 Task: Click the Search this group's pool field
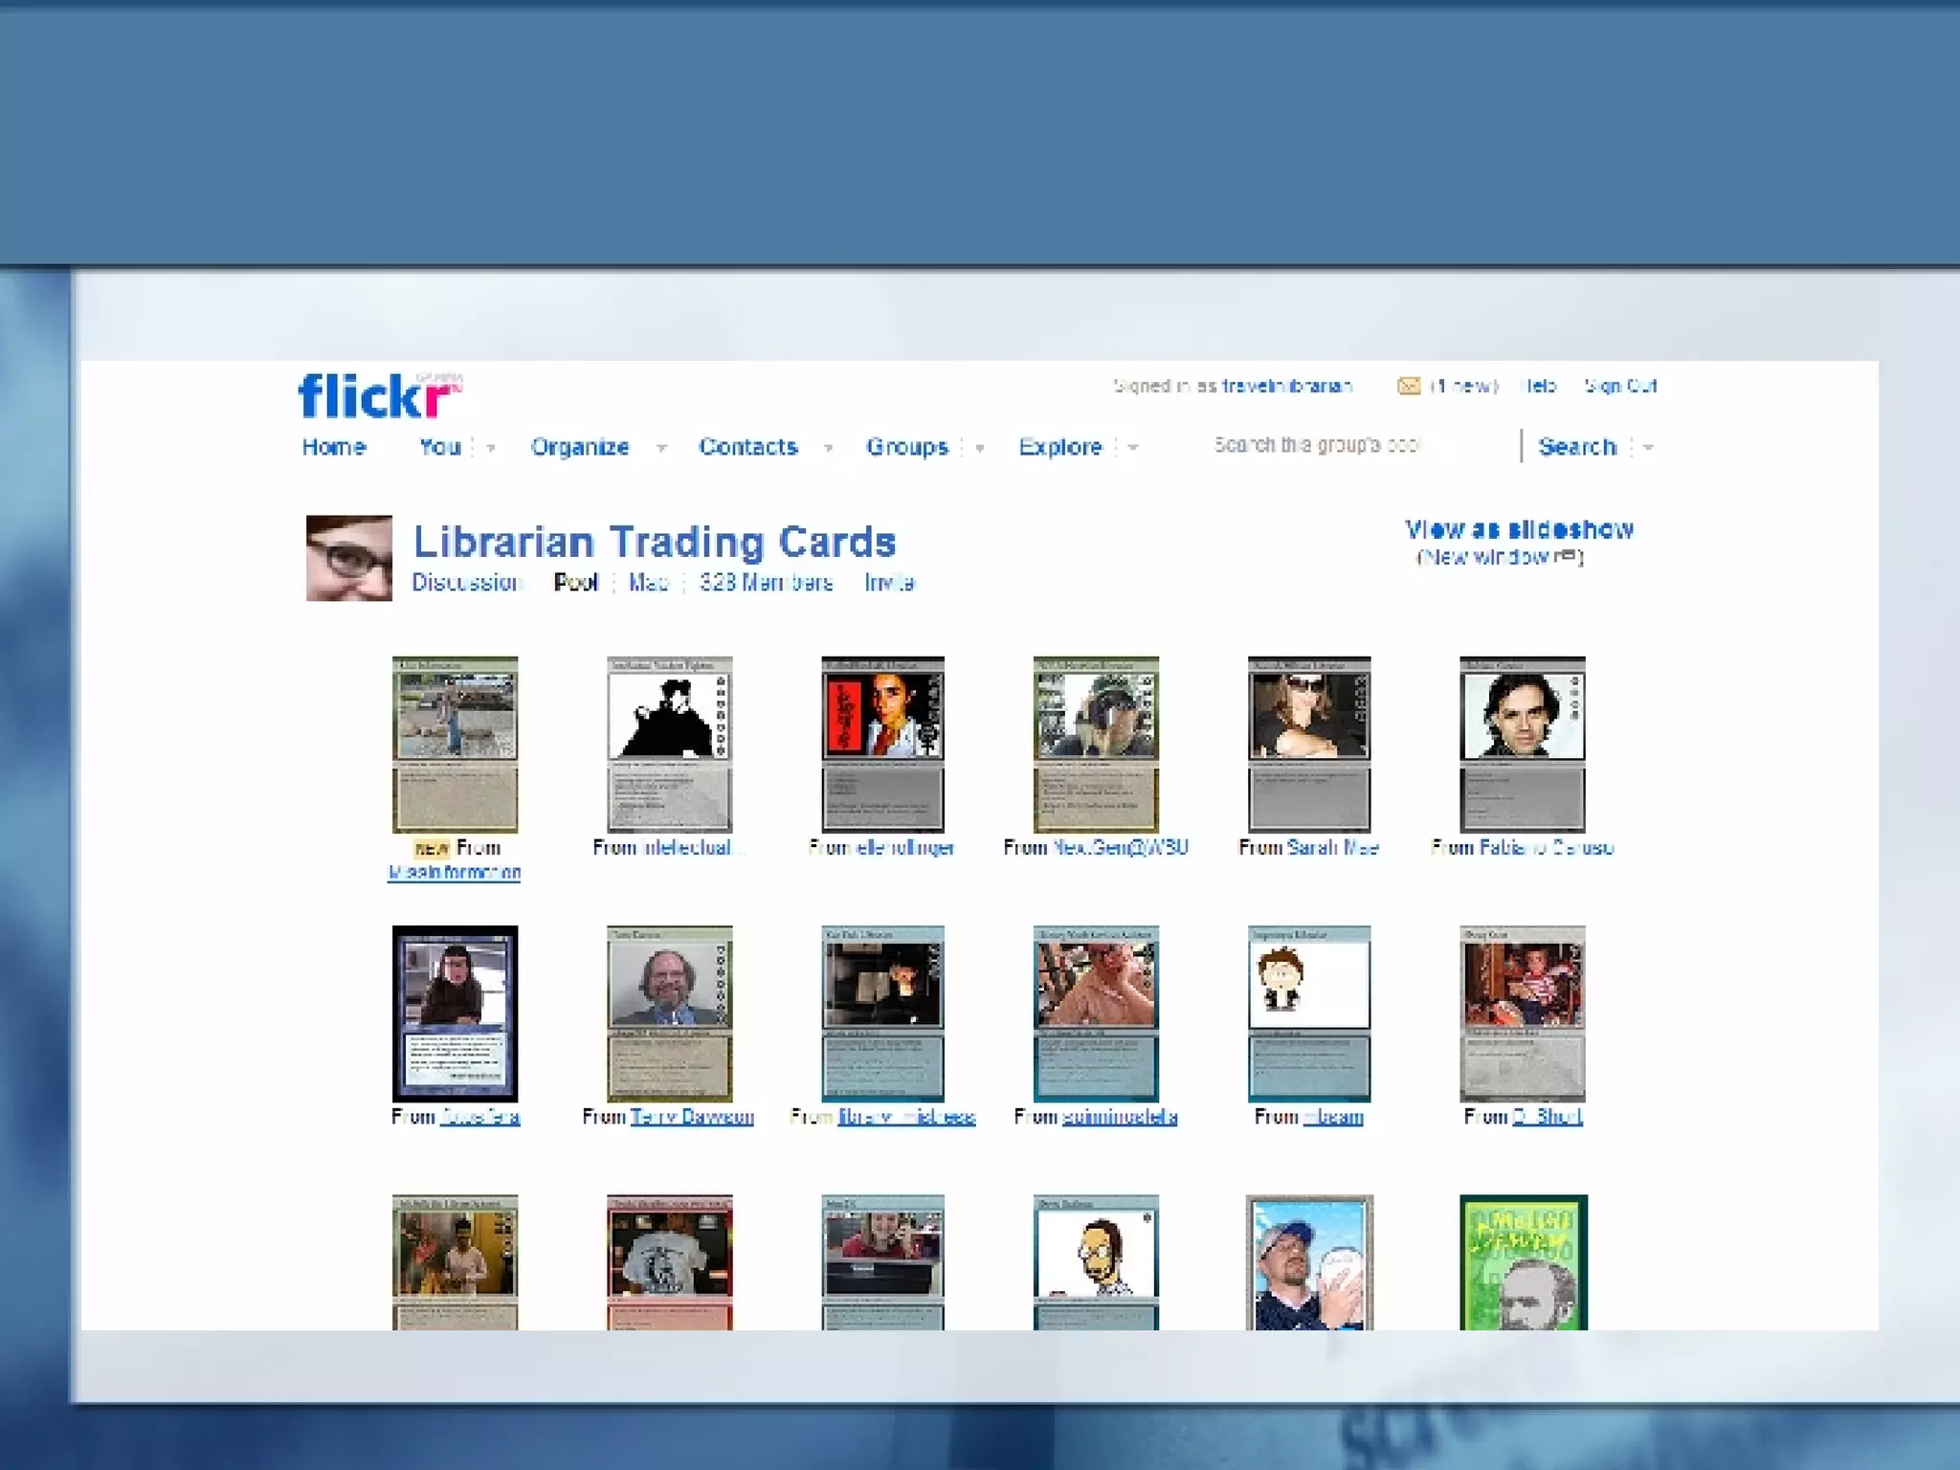[x=1359, y=445]
